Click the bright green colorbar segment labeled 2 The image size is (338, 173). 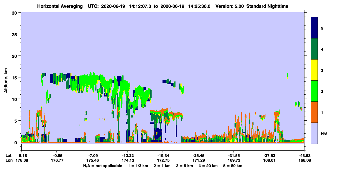tap(314, 91)
